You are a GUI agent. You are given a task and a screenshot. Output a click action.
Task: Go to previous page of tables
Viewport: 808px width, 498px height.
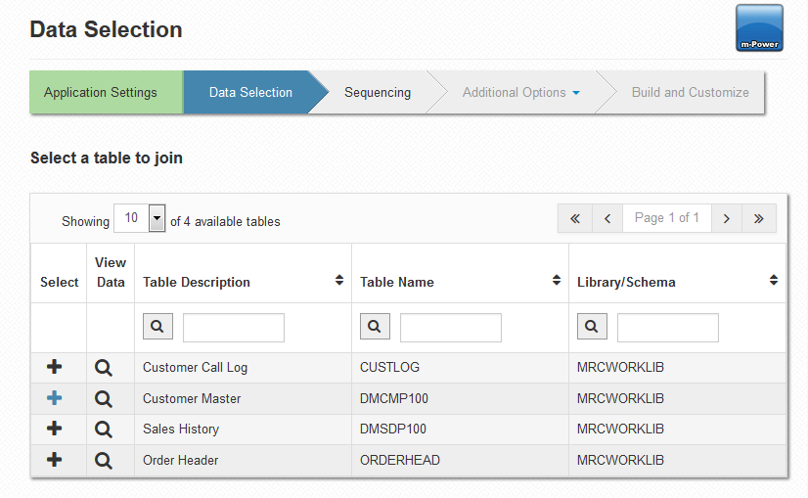pyautogui.click(x=607, y=218)
